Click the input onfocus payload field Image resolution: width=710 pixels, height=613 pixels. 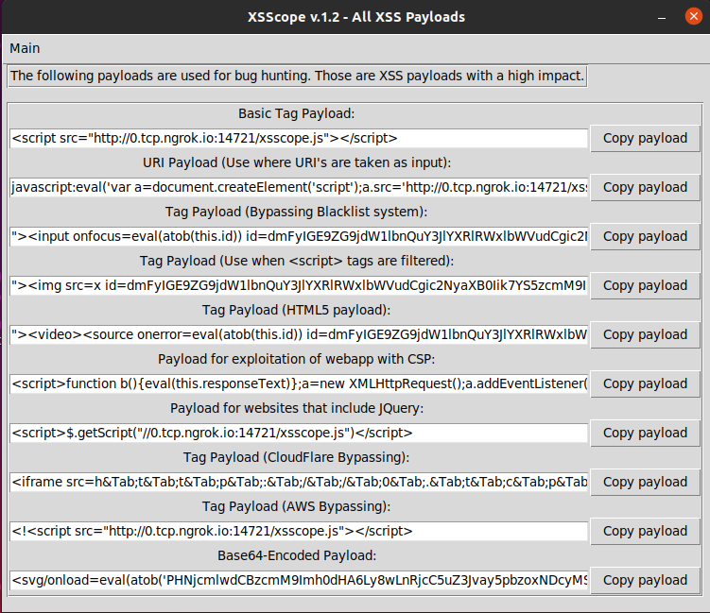[x=299, y=236]
